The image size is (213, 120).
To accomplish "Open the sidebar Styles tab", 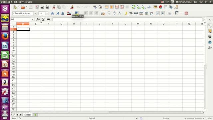I will [210, 31].
